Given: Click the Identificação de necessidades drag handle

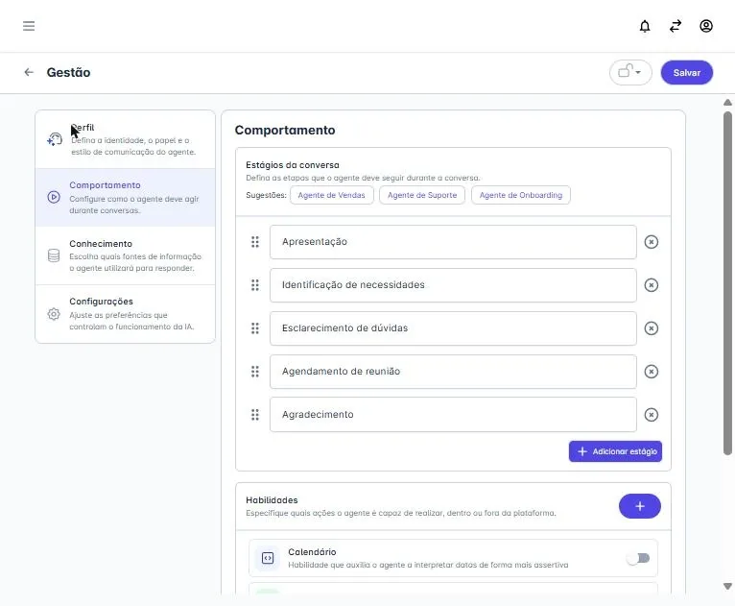Looking at the screenshot, I should pyautogui.click(x=255, y=285).
